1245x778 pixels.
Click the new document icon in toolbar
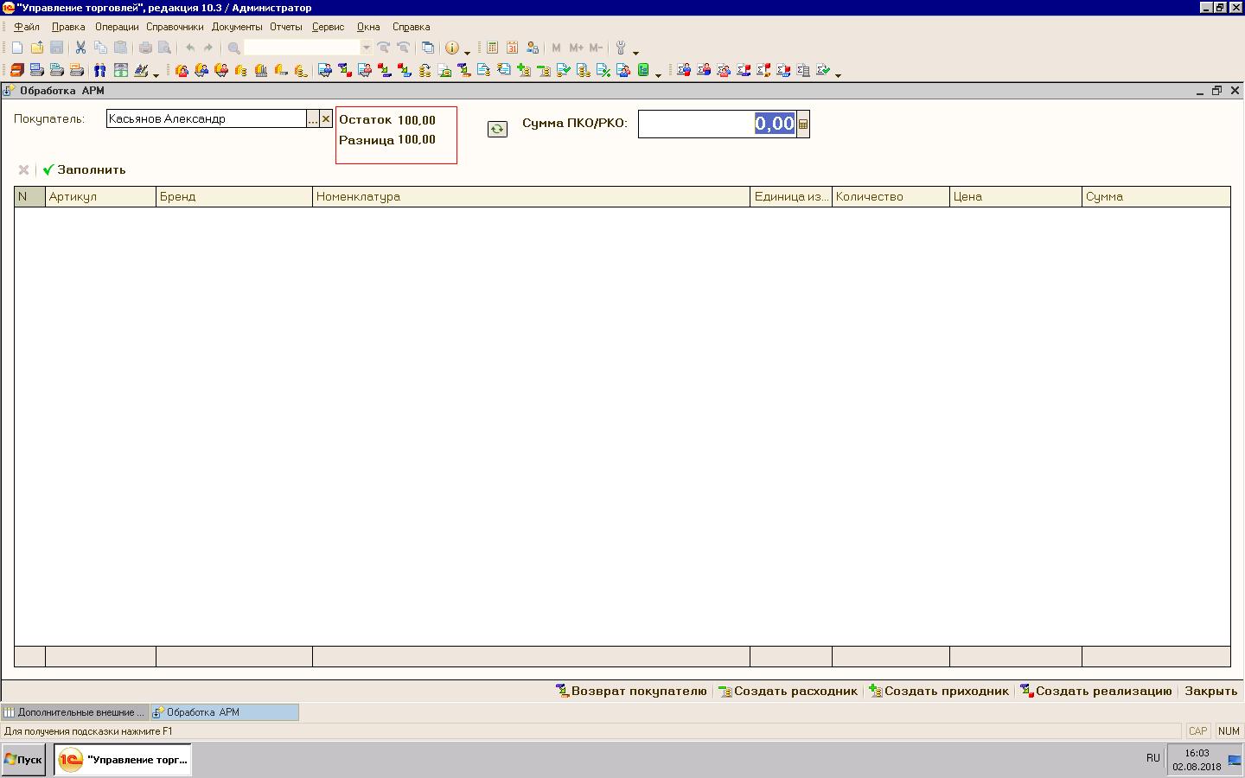click(17, 48)
